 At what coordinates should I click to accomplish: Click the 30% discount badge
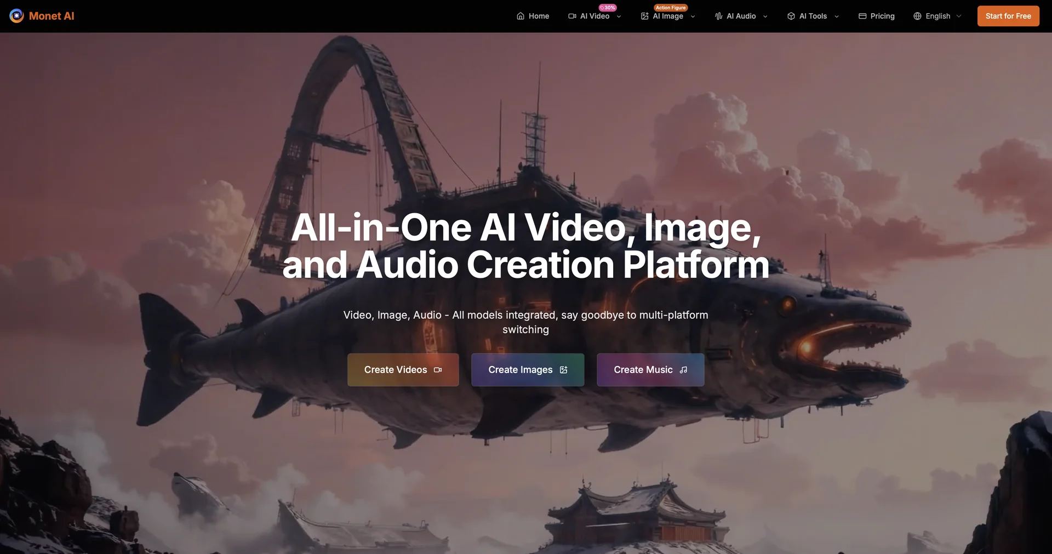click(608, 8)
